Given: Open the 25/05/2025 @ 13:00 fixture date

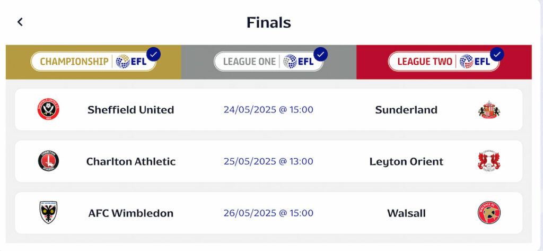Looking at the screenshot, I should coord(268,161).
